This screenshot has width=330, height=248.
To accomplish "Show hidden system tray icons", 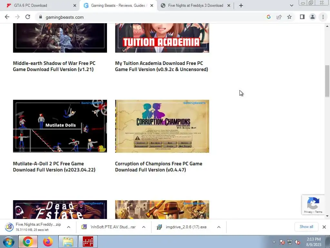I will [x=274, y=242].
